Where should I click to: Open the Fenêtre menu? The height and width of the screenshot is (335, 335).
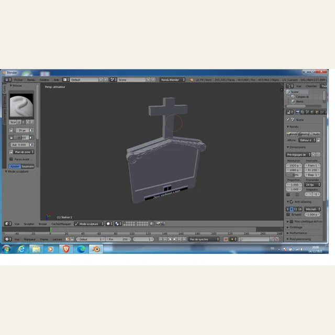[x=44, y=80]
